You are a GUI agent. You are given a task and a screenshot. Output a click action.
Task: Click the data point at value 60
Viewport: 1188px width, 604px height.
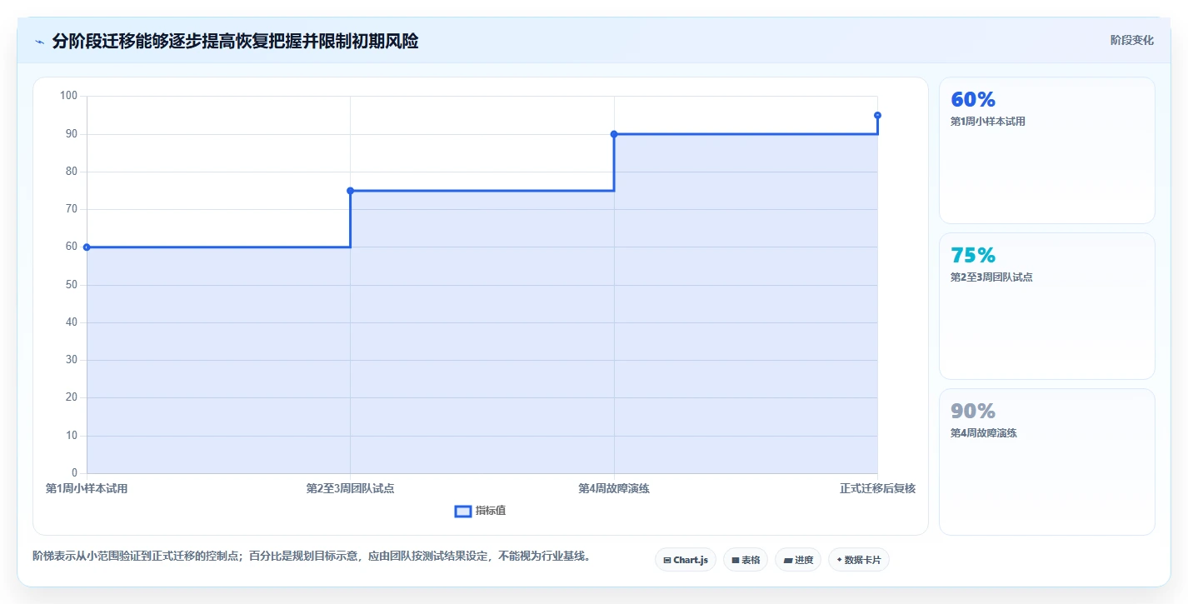tap(87, 247)
